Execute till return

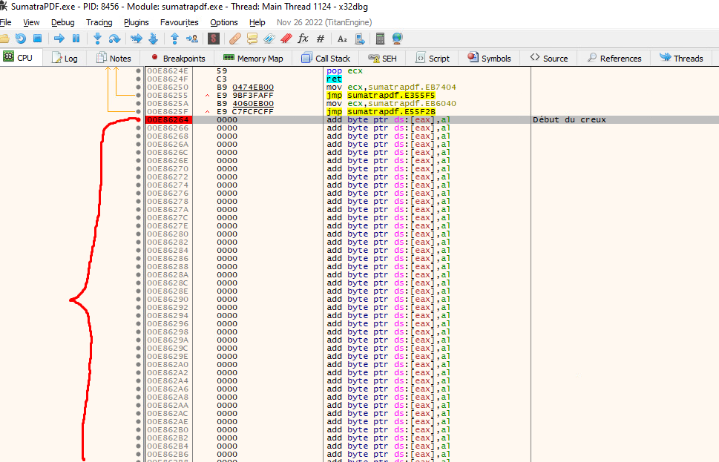coord(174,39)
